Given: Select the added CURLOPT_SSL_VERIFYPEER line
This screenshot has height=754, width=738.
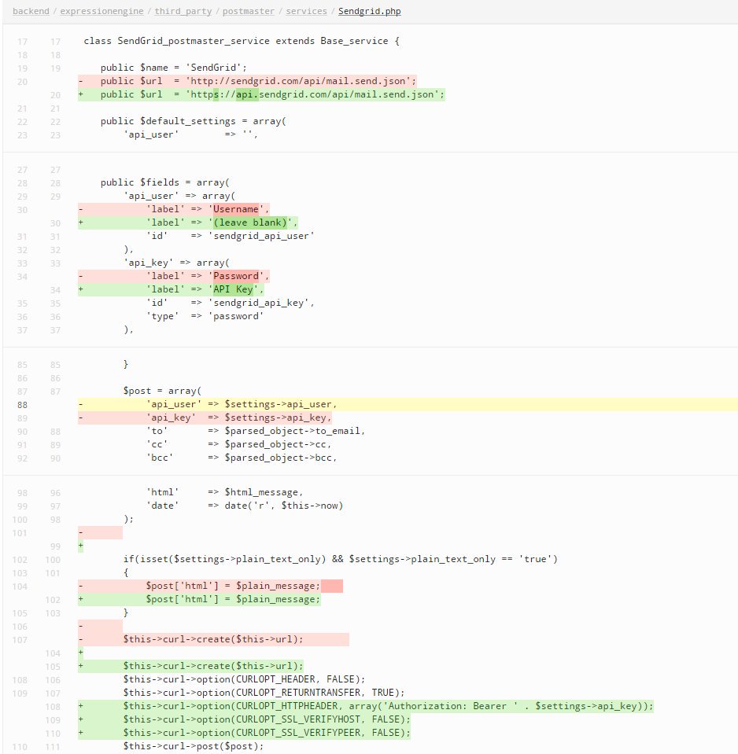Looking at the screenshot, I should (x=245, y=734).
